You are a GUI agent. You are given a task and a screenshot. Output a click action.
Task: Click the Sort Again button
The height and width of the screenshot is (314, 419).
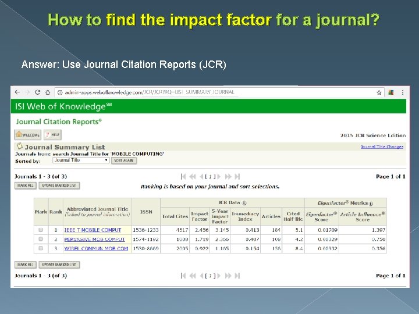tap(124, 160)
